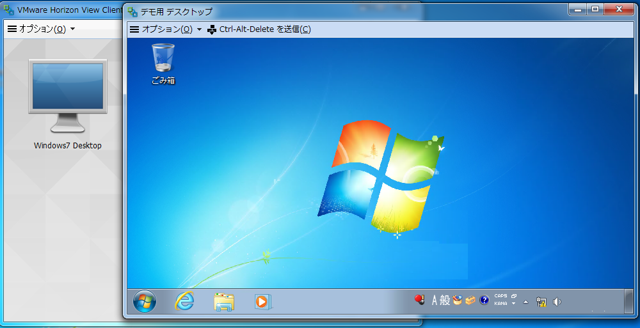Click the VMware Horizon View Client title icon
640x328 pixels.
click(9, 10)
